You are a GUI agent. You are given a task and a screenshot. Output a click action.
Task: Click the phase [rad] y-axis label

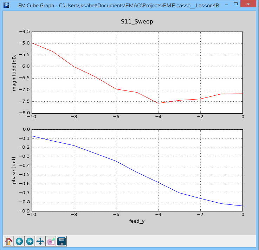14,170
